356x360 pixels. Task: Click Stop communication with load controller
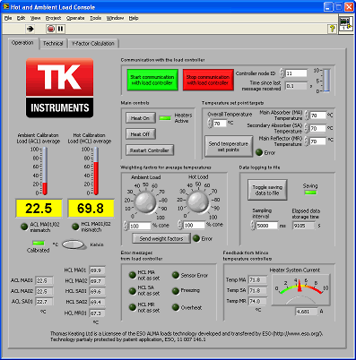click(x=208, y=80)
